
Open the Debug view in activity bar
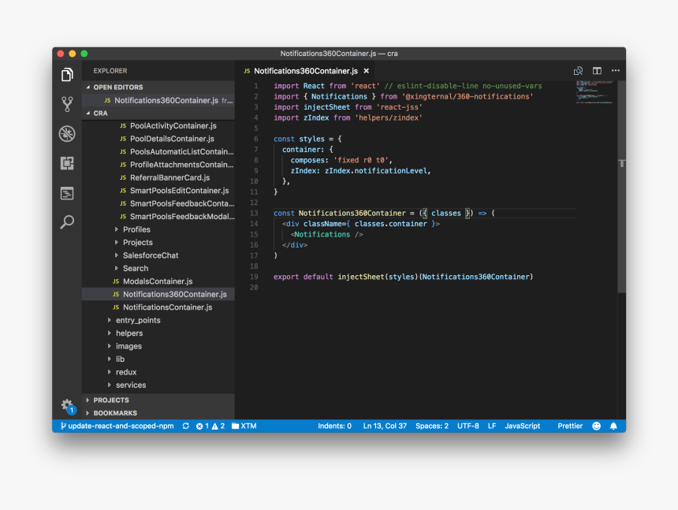[x=67, y=133]
